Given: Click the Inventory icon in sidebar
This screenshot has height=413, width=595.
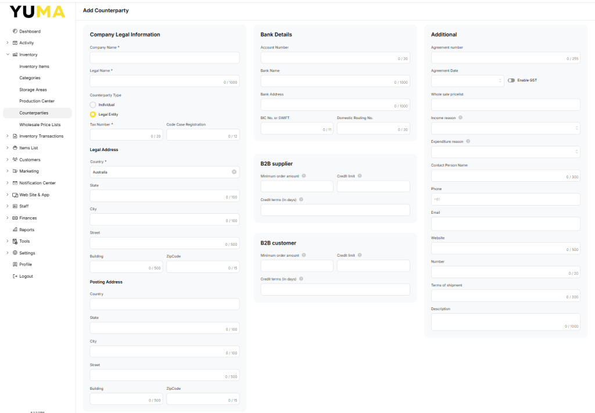Looking at the screenshot, I should click(15, 55).
